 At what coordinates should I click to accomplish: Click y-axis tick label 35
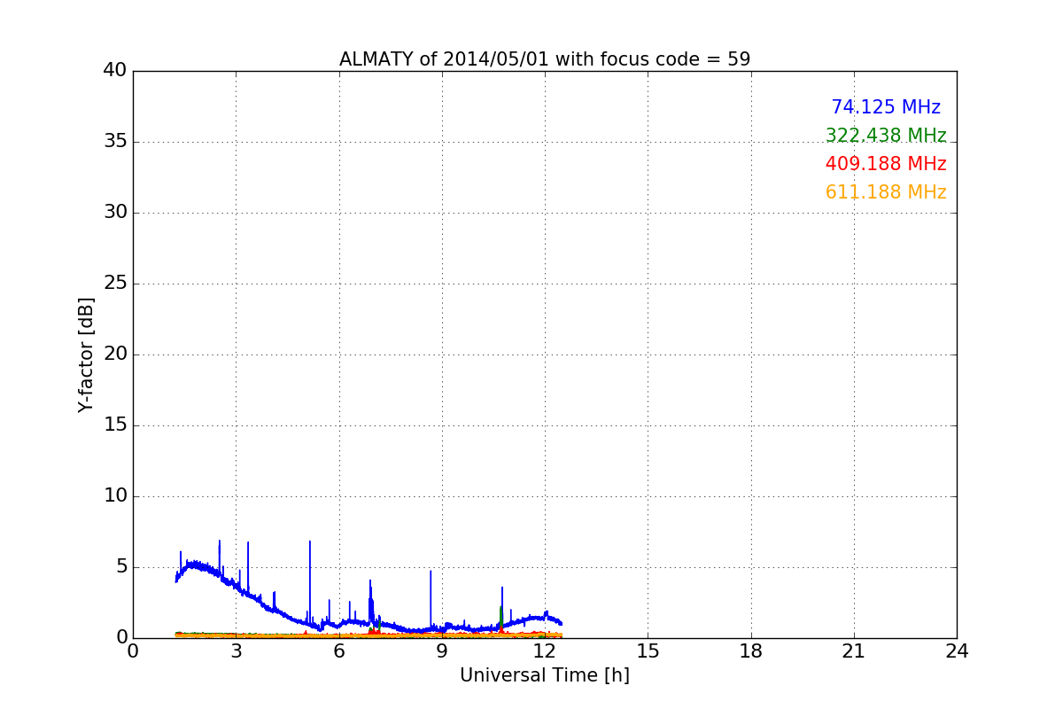point(115,142)
